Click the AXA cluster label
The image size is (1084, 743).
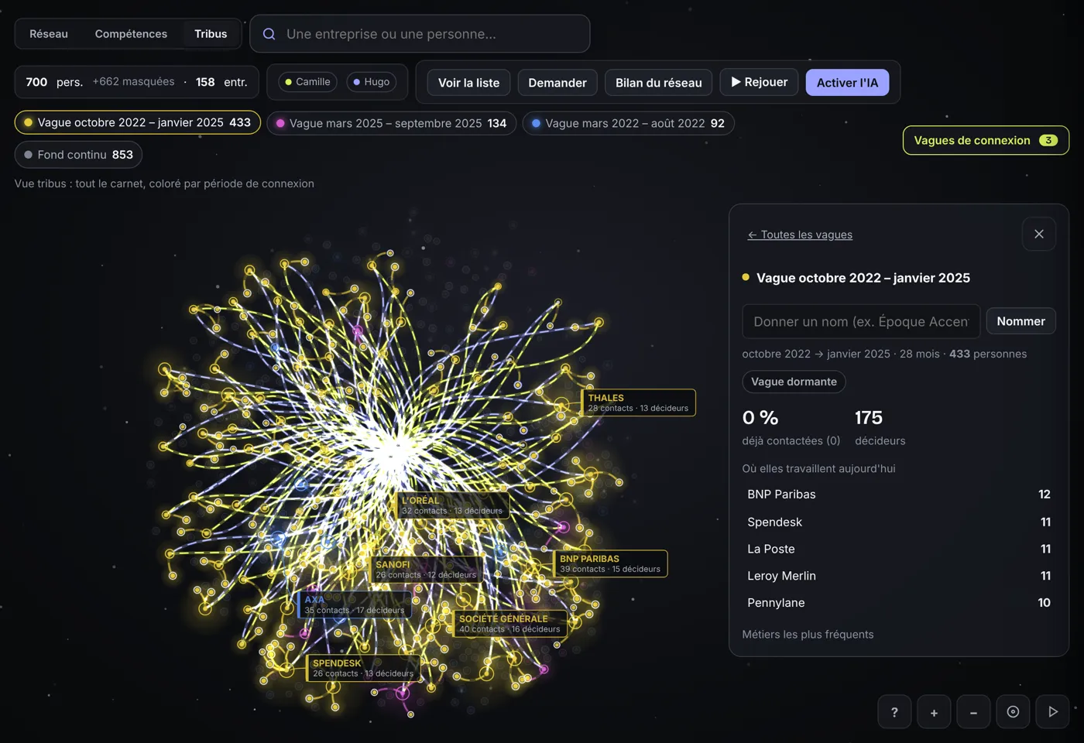coord(355,604)
